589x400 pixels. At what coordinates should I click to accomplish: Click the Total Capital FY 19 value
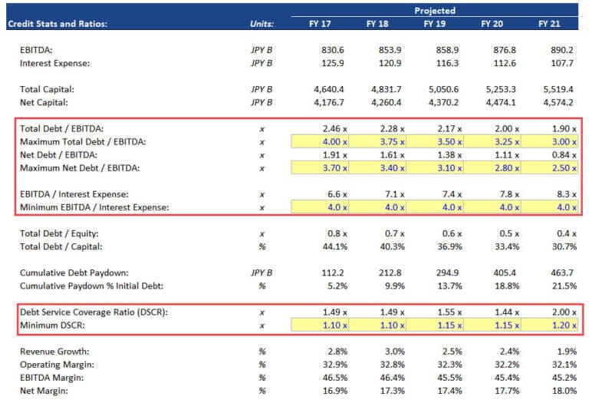click(x=444, y=89)
